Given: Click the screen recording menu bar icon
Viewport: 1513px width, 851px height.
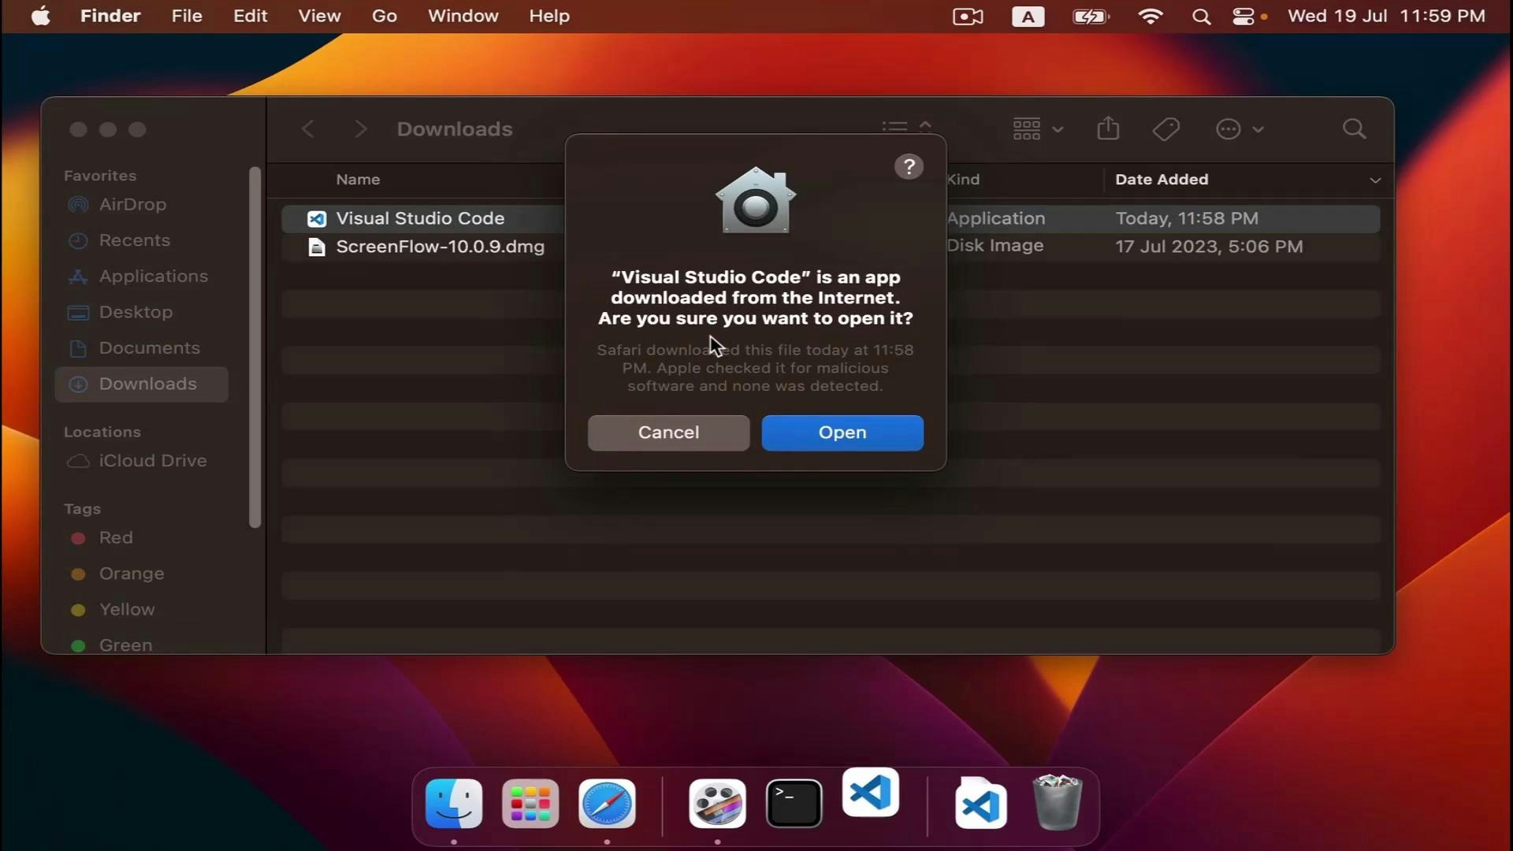Looking at the screenshot, I should coord(967,17).
